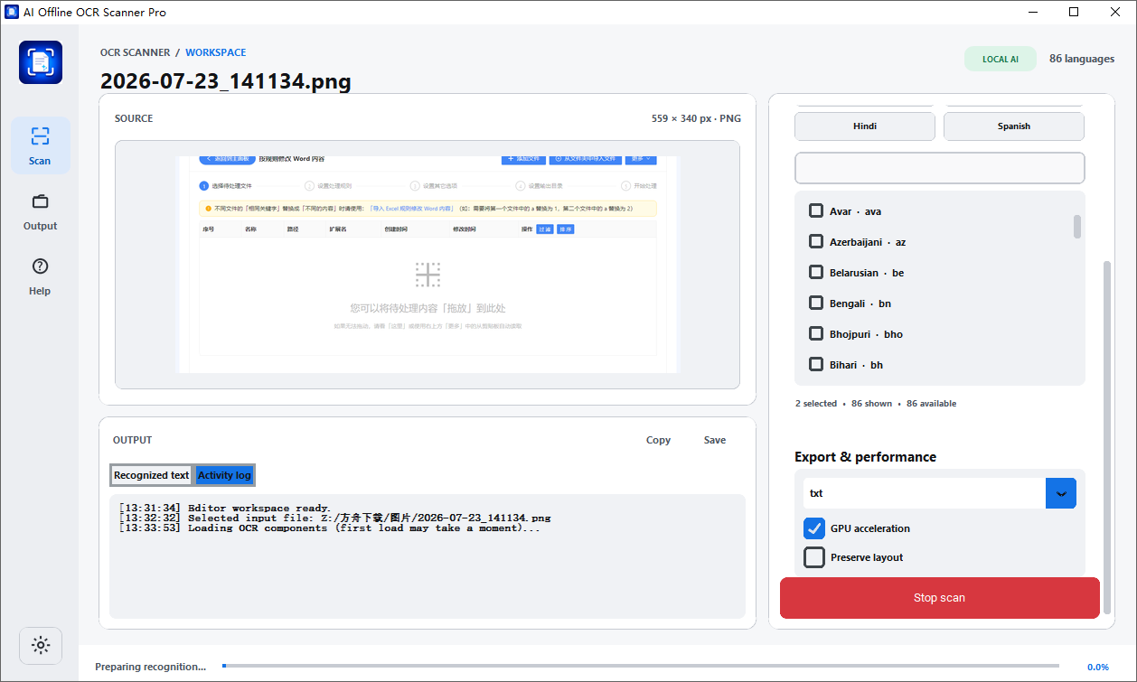Open the txt export format dropdown arrow

(x=1061, y=493)
